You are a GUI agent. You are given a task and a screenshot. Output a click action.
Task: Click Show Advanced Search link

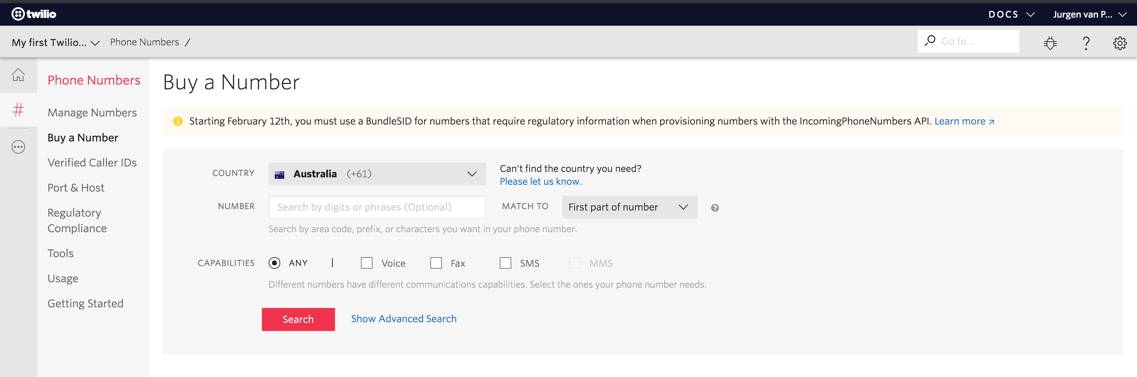(x=403, y=319)
